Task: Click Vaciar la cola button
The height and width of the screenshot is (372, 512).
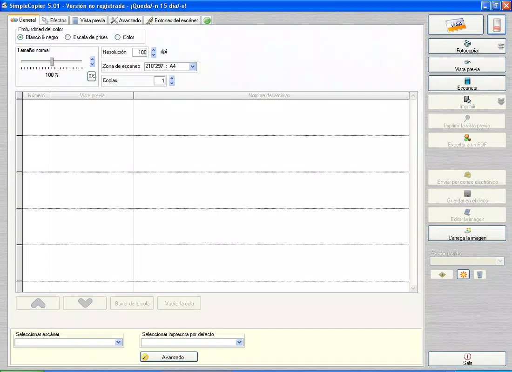Action: [x=179, y=303]
